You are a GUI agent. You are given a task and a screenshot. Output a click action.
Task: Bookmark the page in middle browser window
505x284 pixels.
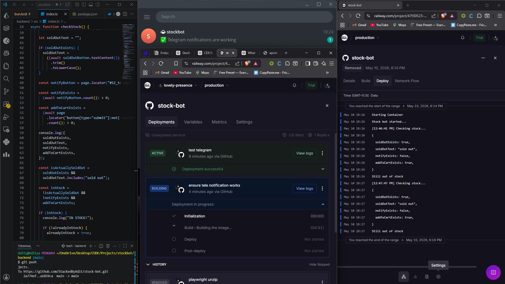coord(176,64)
